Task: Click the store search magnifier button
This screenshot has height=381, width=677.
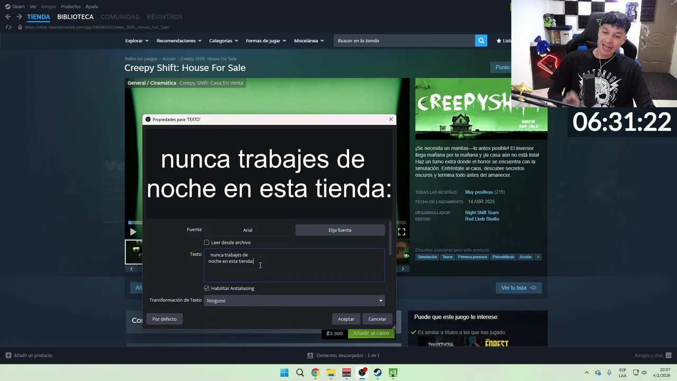Action: tap(481, 41)
